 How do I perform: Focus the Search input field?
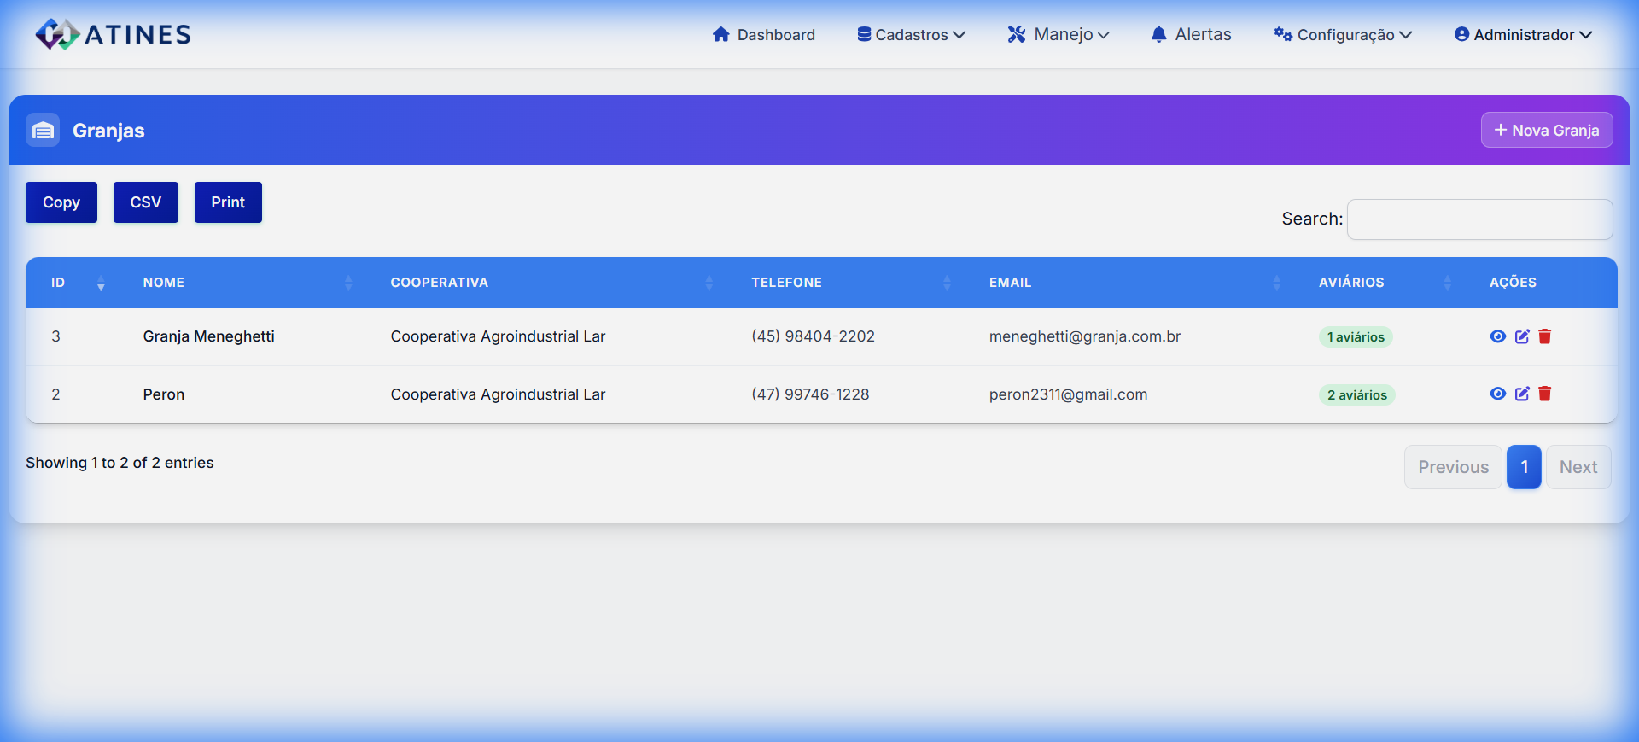click(1479, 219)
